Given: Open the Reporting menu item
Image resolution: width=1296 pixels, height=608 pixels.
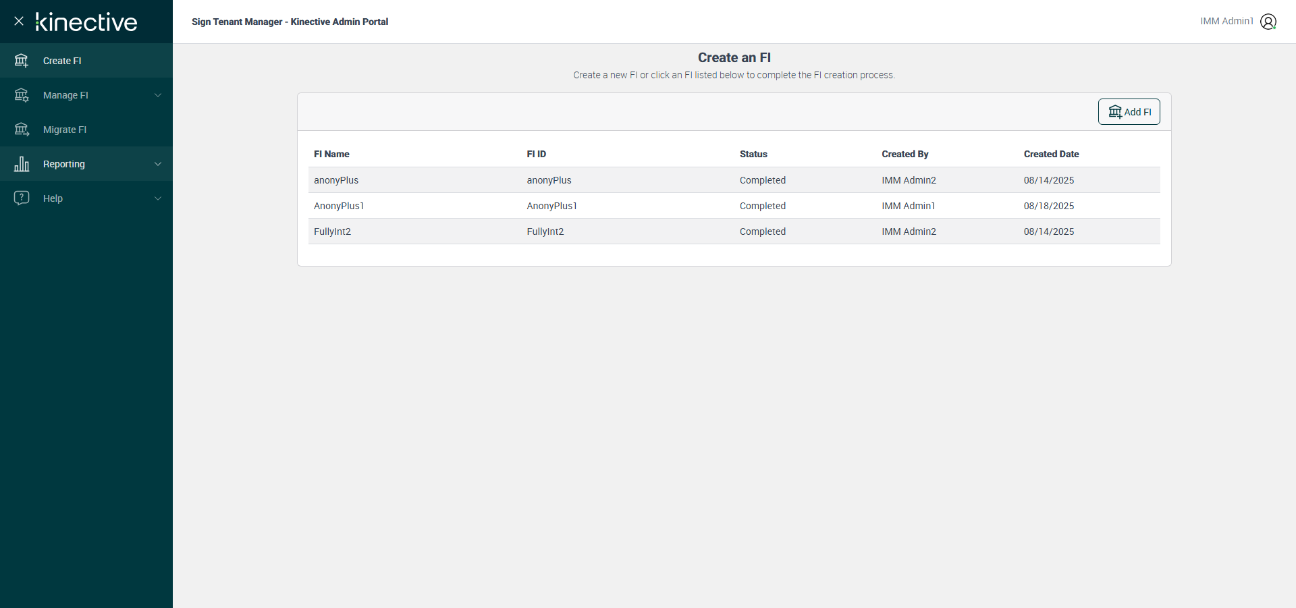Looking at the screenshot, I should 64,164.
